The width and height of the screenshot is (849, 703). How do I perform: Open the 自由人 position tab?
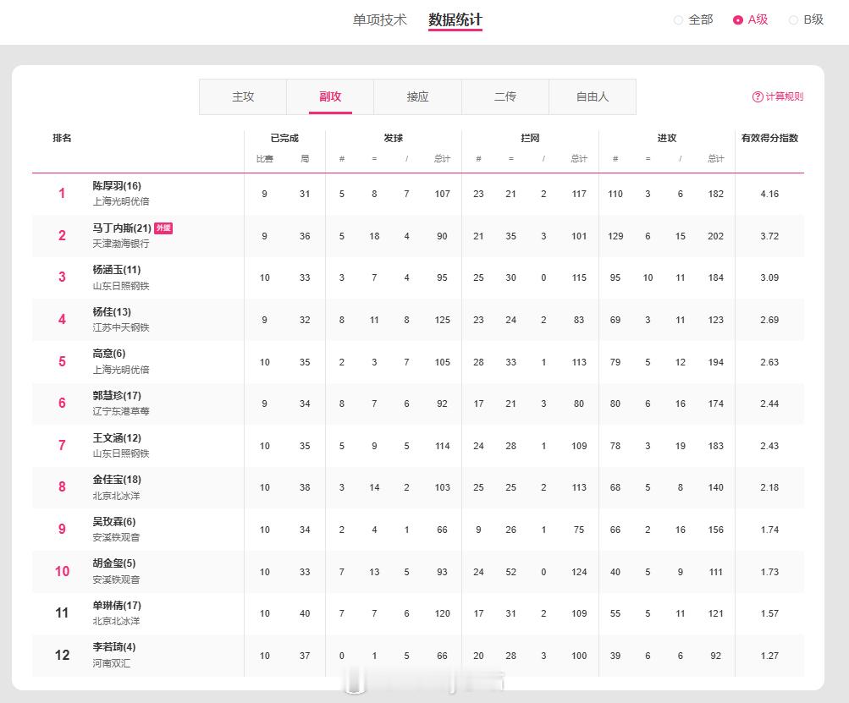pyautogui.click(x=593, y=96)
